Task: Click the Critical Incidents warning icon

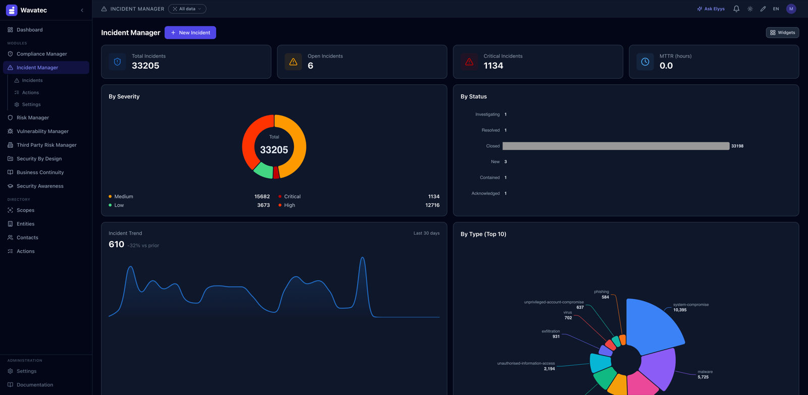Action: [x=469, y=62]
